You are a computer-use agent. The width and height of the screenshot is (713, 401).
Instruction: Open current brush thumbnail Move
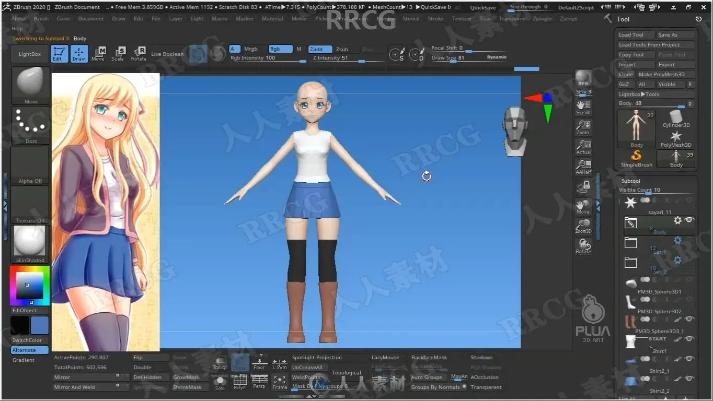tap(31, 86)
